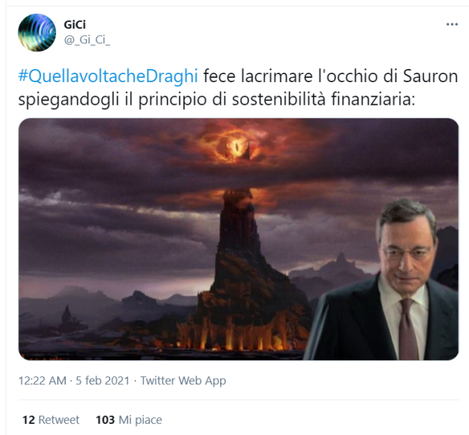
Task: View the 12 Retweet list
Action: [x=50, y=420]
